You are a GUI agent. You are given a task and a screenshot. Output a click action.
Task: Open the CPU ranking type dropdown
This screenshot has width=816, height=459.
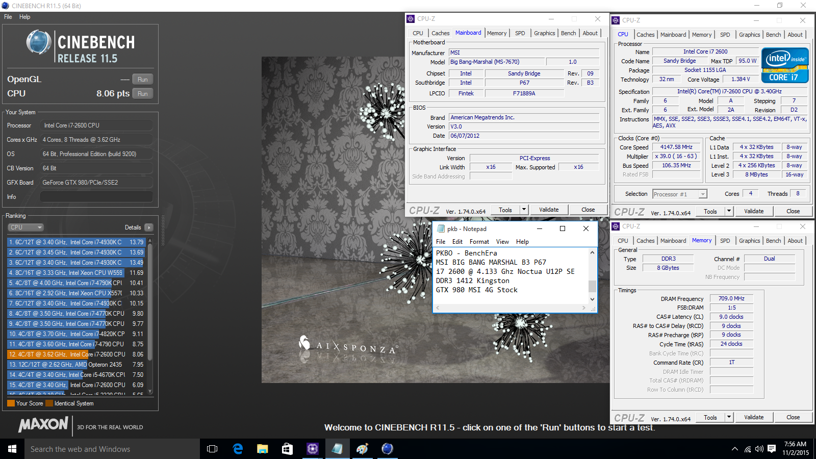pos(25,227)
